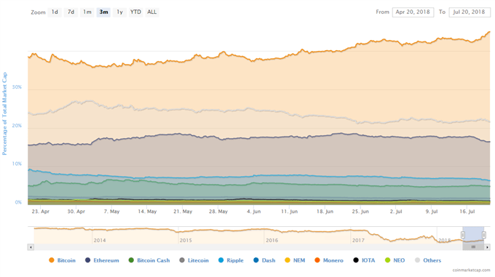The height and width of the screenshot is (277, 495).
Task: Show ALL time range data
Action: (152, 12)
